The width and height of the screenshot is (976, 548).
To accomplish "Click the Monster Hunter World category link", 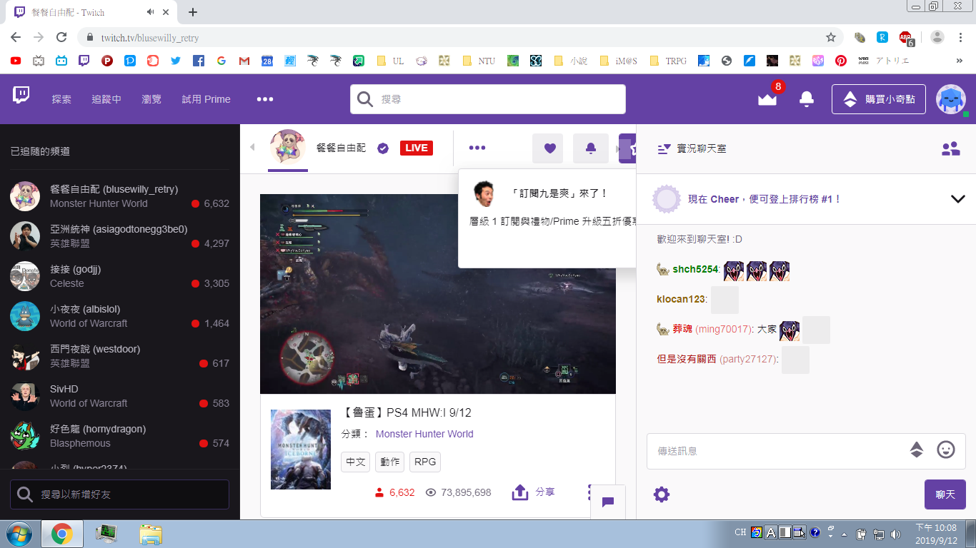I will 424,434.
